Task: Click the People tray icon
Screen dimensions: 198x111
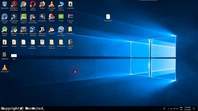Action: click(x=164, y=108)
